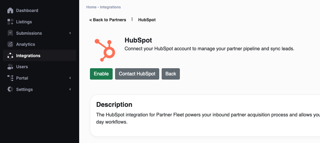Click the Listings grid icon
Viewport: 320px width, 143px height.
point(10,22)
